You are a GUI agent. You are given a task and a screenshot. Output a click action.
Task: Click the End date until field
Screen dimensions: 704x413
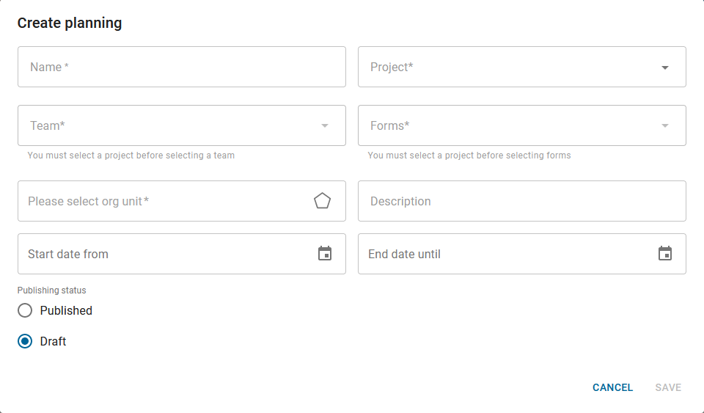521,254
